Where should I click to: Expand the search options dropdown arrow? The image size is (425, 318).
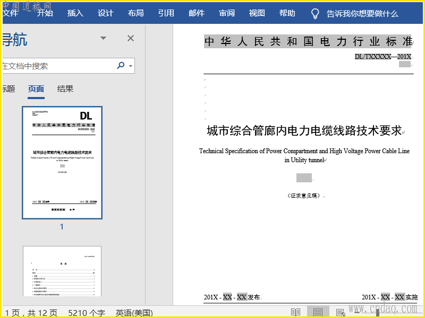click(x=131, y=66)
